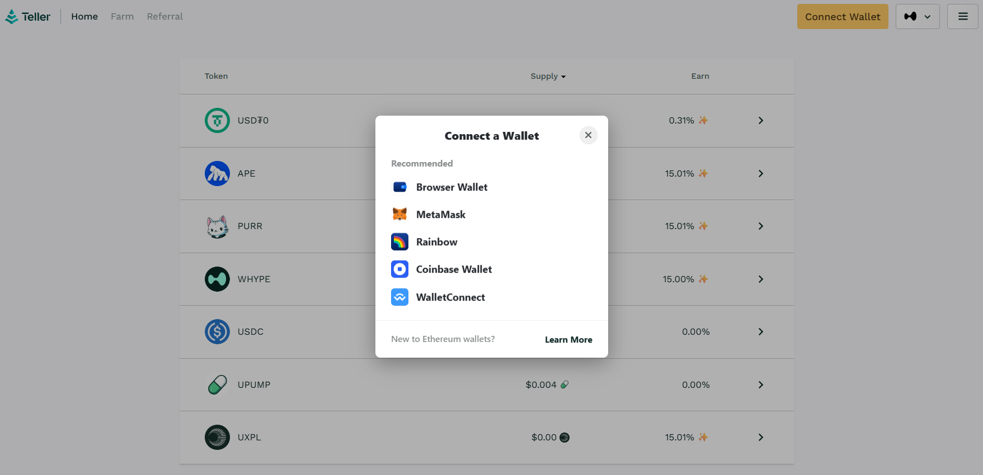The image size is (983, 475).
Task: Open the hamburger menu
Action: pyautogui.click(x=962, y=17)
